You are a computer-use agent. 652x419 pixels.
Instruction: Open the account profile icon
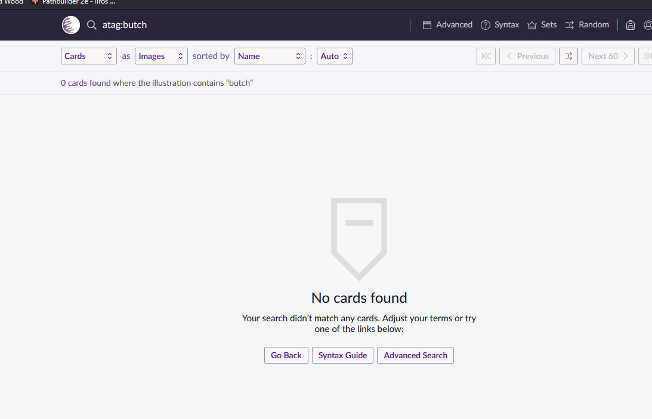[648, 25]
